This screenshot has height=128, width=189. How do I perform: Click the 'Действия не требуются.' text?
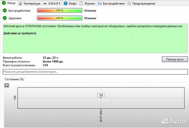(20, 33)
